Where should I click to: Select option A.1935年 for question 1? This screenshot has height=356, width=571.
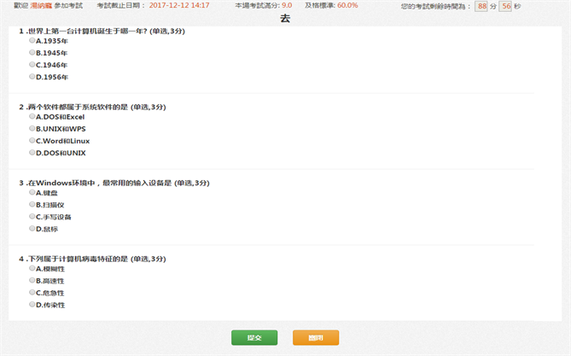pos(32,40)
